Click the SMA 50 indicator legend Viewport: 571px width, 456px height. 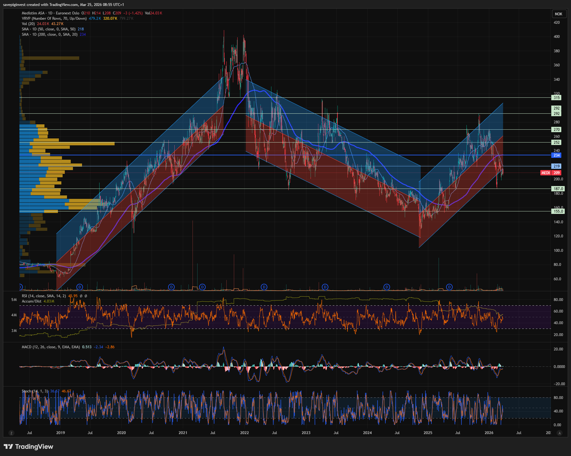(x=49, y=29)
